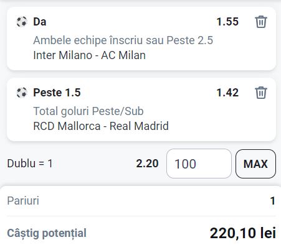Image resolution: width=281 pixels, height=245 pixels.
Task: Click the football icon beside Da
Action: (x=22, y=22)
